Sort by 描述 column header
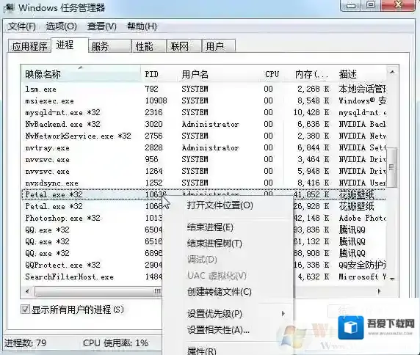The height and width of the screenshot is (355, 420). click(x=361, y=74)
